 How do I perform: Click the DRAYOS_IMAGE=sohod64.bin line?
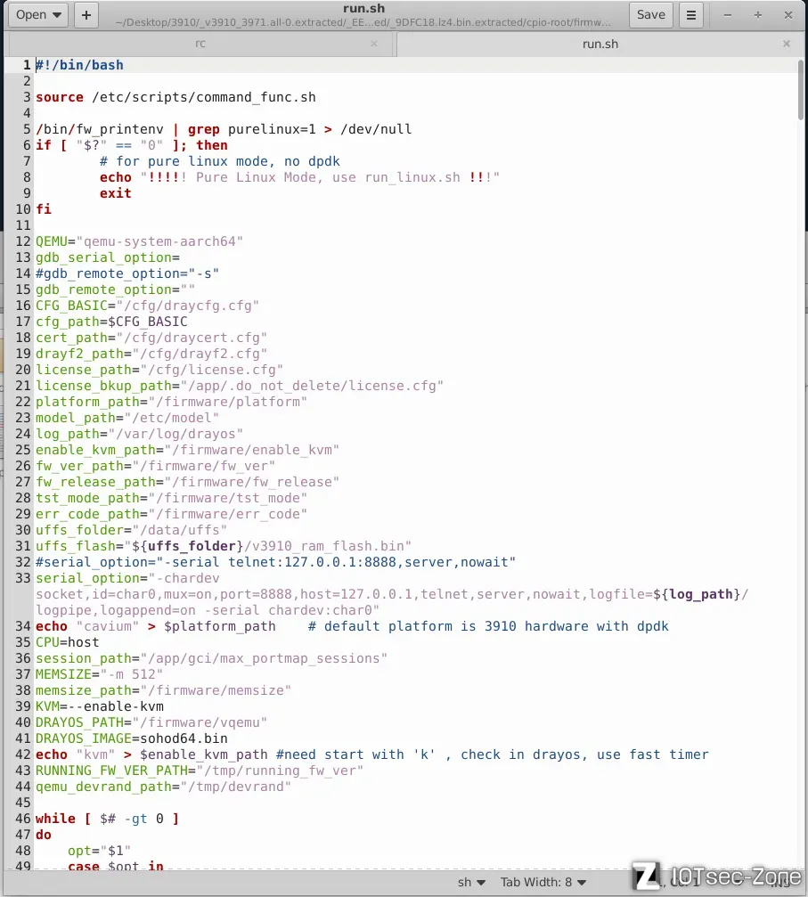pos(131,738)
